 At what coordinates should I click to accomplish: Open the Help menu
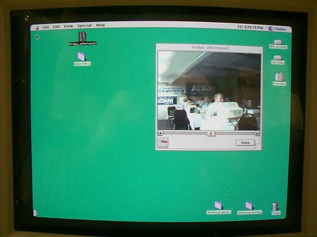coord(100,25)
